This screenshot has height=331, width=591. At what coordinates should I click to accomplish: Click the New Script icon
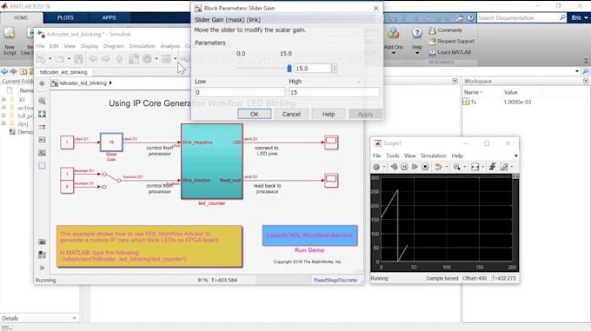tap(9, 34)
